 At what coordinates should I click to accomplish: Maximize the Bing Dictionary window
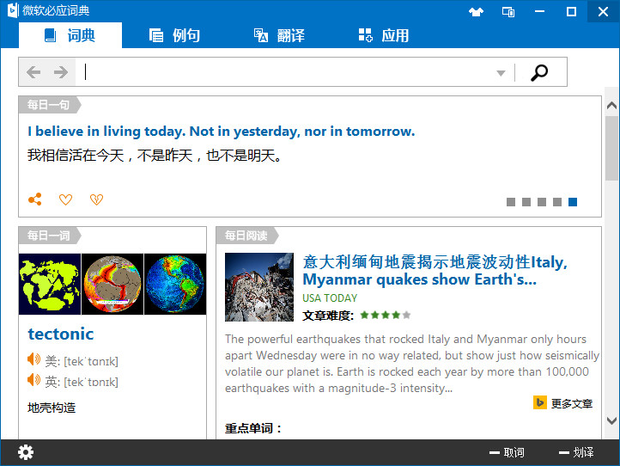[571, 11]
